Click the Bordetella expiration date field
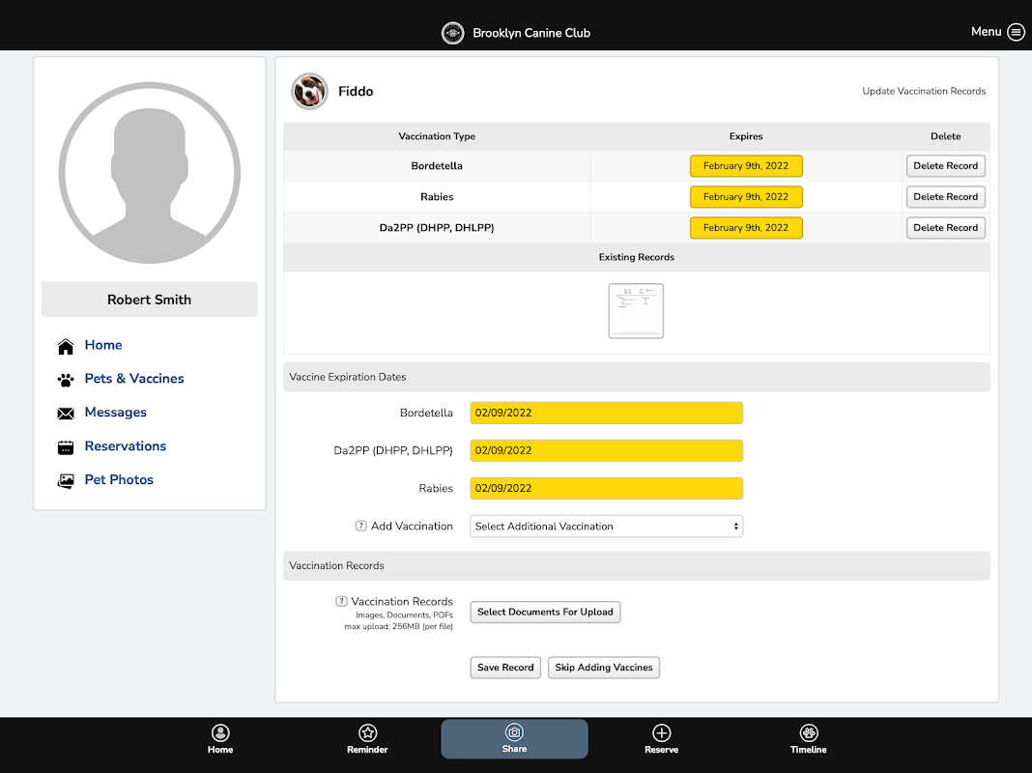Image resolution: width=1032 pixels, height=773 pixels. (x=606, y=414)
